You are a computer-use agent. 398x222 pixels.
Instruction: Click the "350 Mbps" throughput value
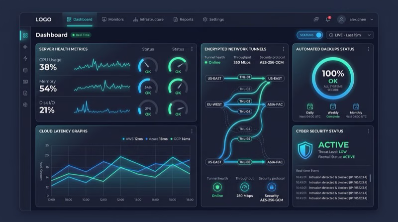pos(242,63)
